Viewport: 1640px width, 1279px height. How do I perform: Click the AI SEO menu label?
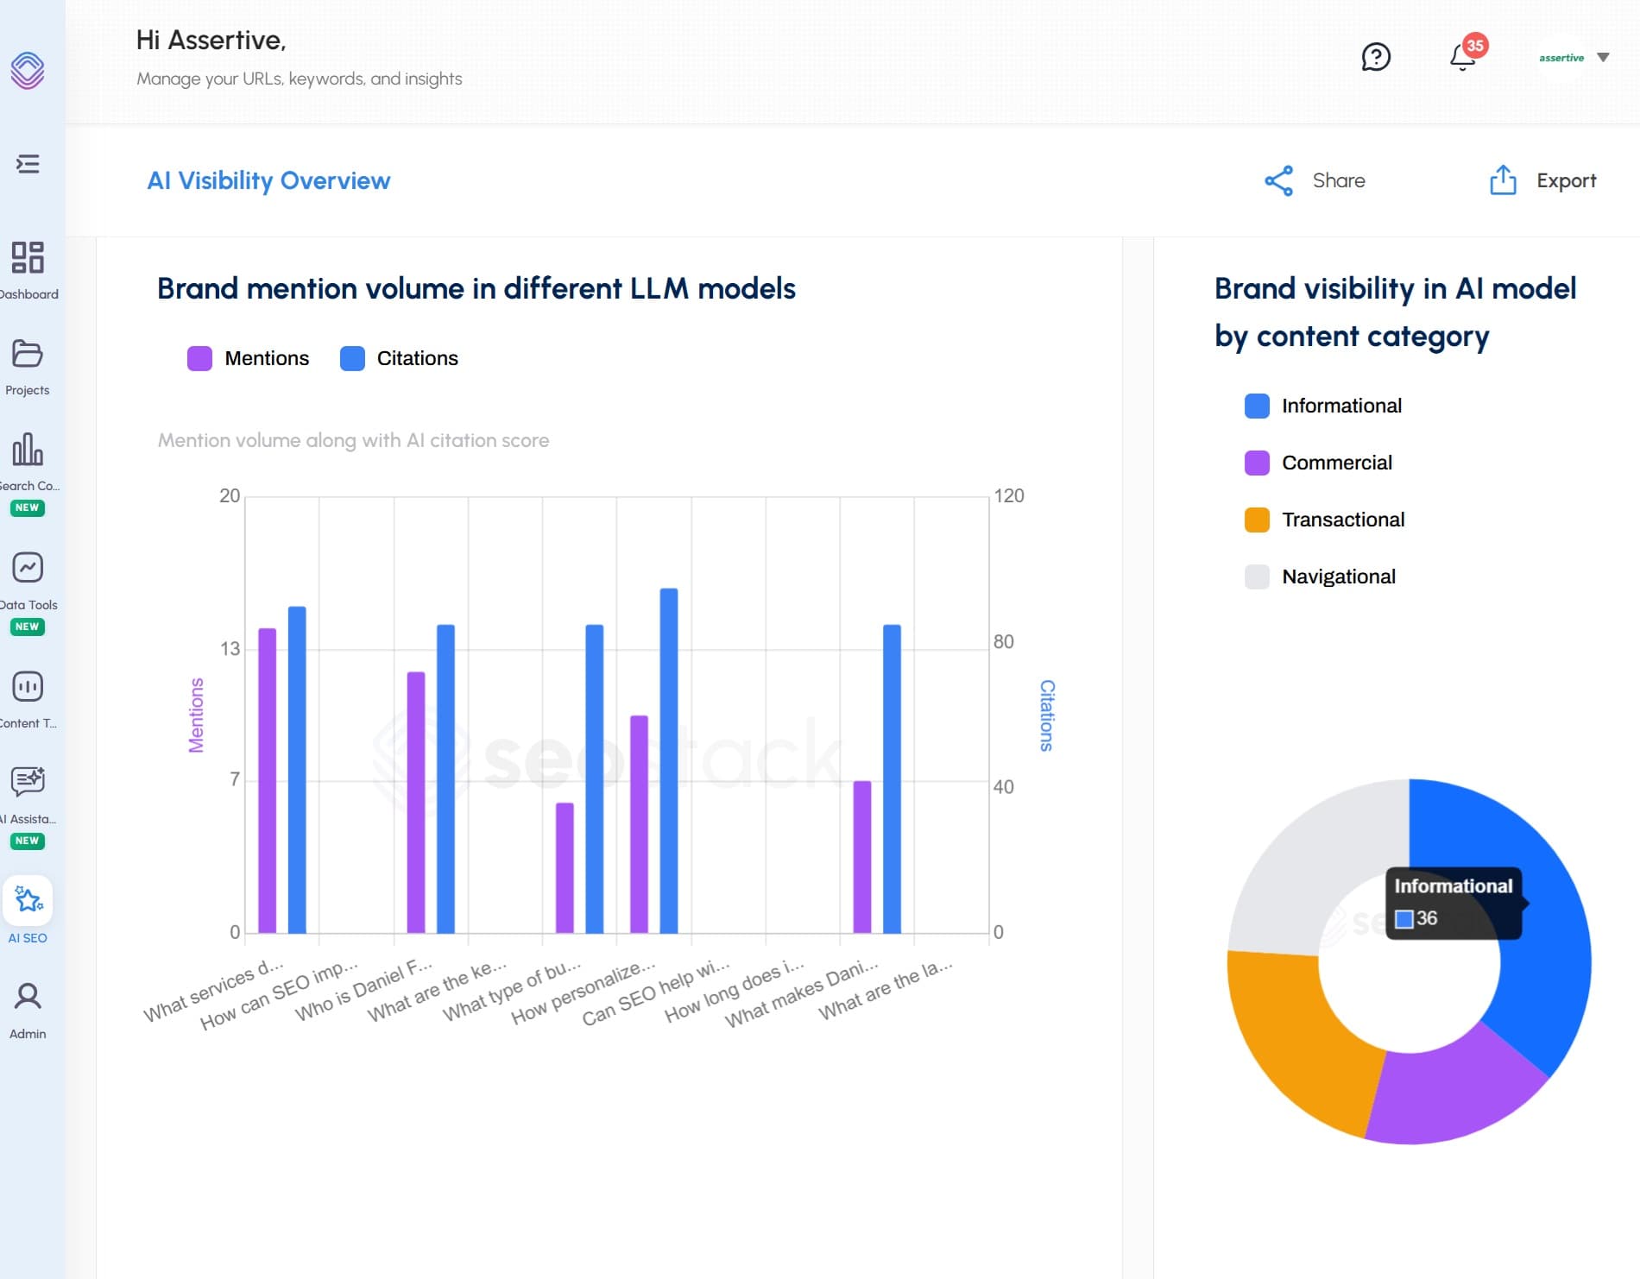[x=28, y=938]
